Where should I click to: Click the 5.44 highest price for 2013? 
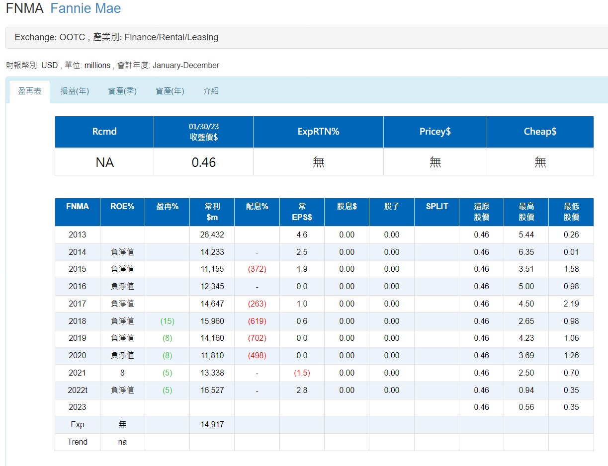pyautogui.click(x=526, y=235)
